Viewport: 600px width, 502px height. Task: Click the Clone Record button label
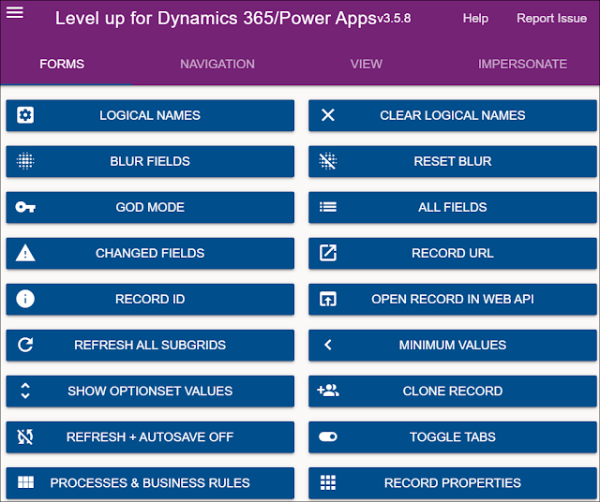(452, 391)
